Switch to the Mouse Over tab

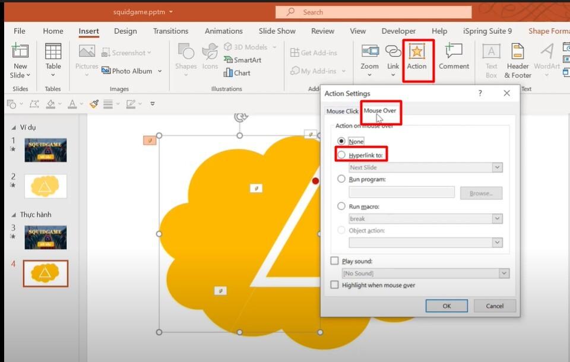coord(380,112)
